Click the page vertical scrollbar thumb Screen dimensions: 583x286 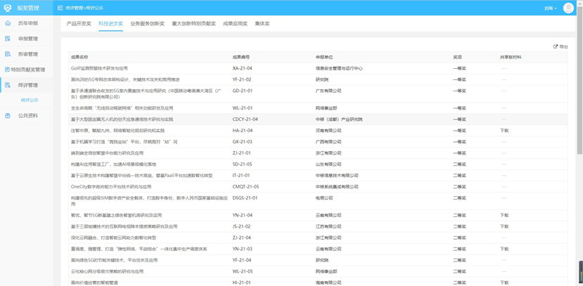click(x=579, y=80)
